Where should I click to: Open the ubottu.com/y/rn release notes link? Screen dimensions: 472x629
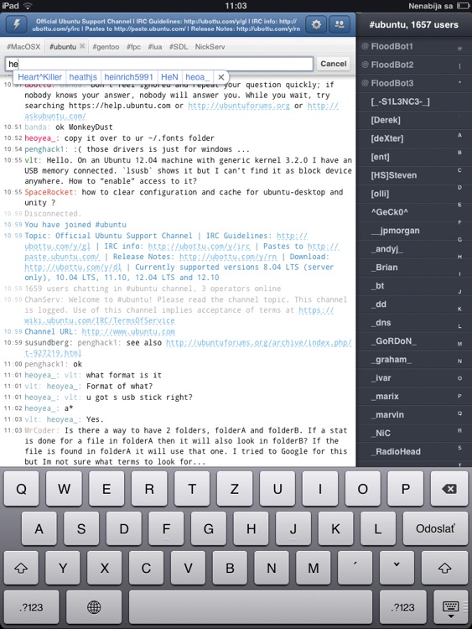[x=228, y=257]
